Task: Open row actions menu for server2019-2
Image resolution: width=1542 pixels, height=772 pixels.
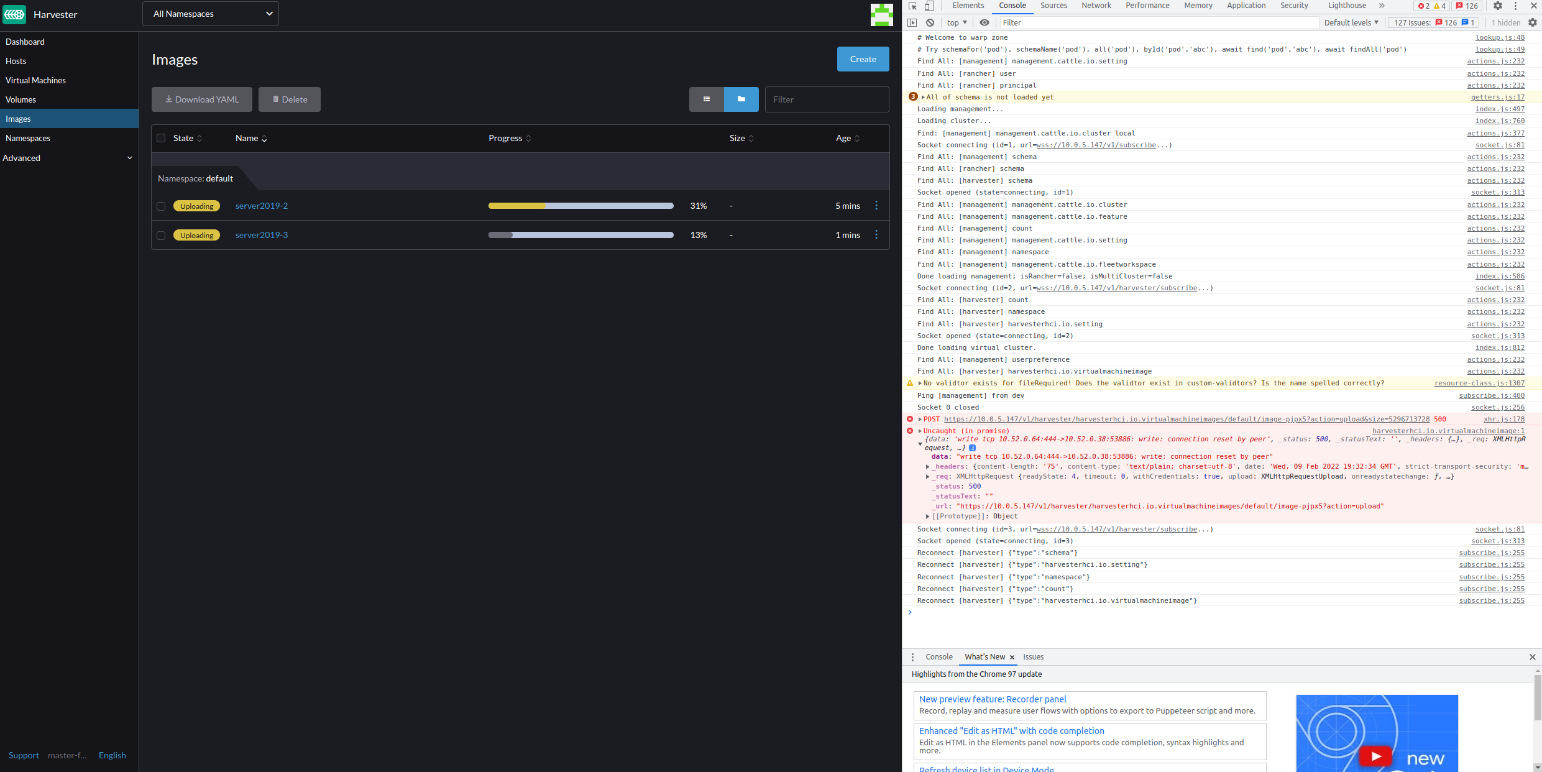Action: 876,206
